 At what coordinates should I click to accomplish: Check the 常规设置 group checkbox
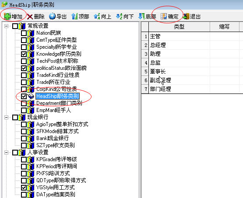tap(15, 26)
